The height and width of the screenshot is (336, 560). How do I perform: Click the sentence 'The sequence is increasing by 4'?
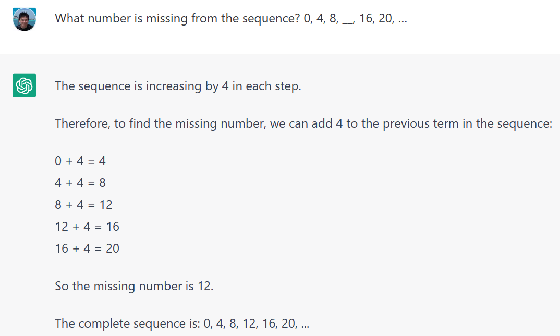(177, 86)
